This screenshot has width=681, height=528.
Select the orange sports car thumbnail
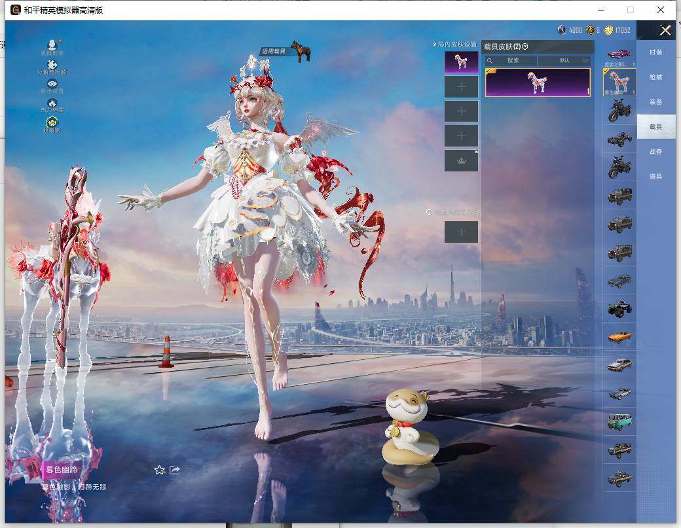click(619, 337)
